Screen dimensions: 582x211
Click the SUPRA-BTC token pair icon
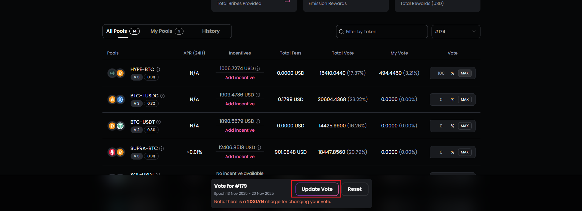[116, 152]
